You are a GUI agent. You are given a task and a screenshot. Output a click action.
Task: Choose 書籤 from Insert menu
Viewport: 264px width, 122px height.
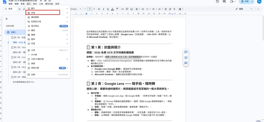pos(48,63)
